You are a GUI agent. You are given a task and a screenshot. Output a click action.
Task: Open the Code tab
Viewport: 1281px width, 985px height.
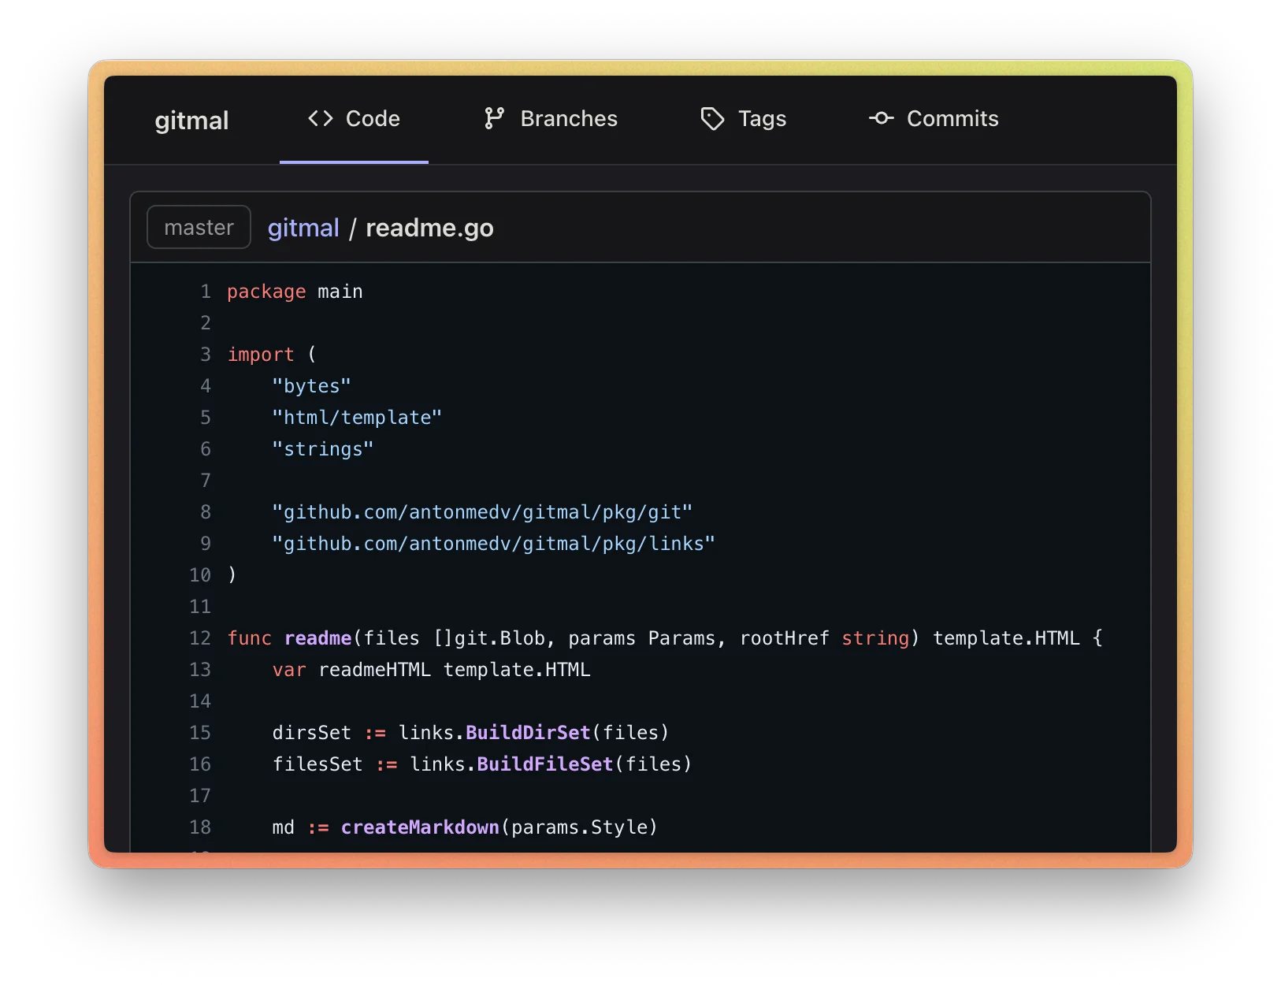point(354,119)
